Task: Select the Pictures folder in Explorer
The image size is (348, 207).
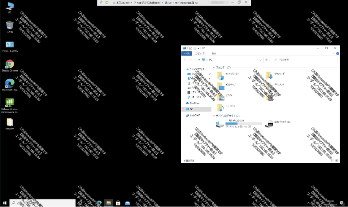Action: point(225,97)
